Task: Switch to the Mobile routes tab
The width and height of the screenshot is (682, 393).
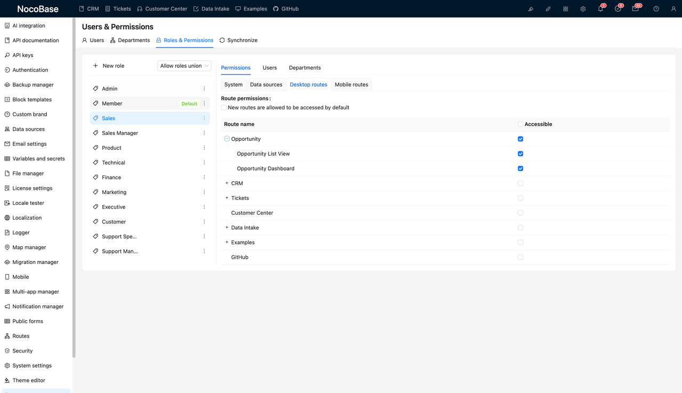Action: click(351, 84)
